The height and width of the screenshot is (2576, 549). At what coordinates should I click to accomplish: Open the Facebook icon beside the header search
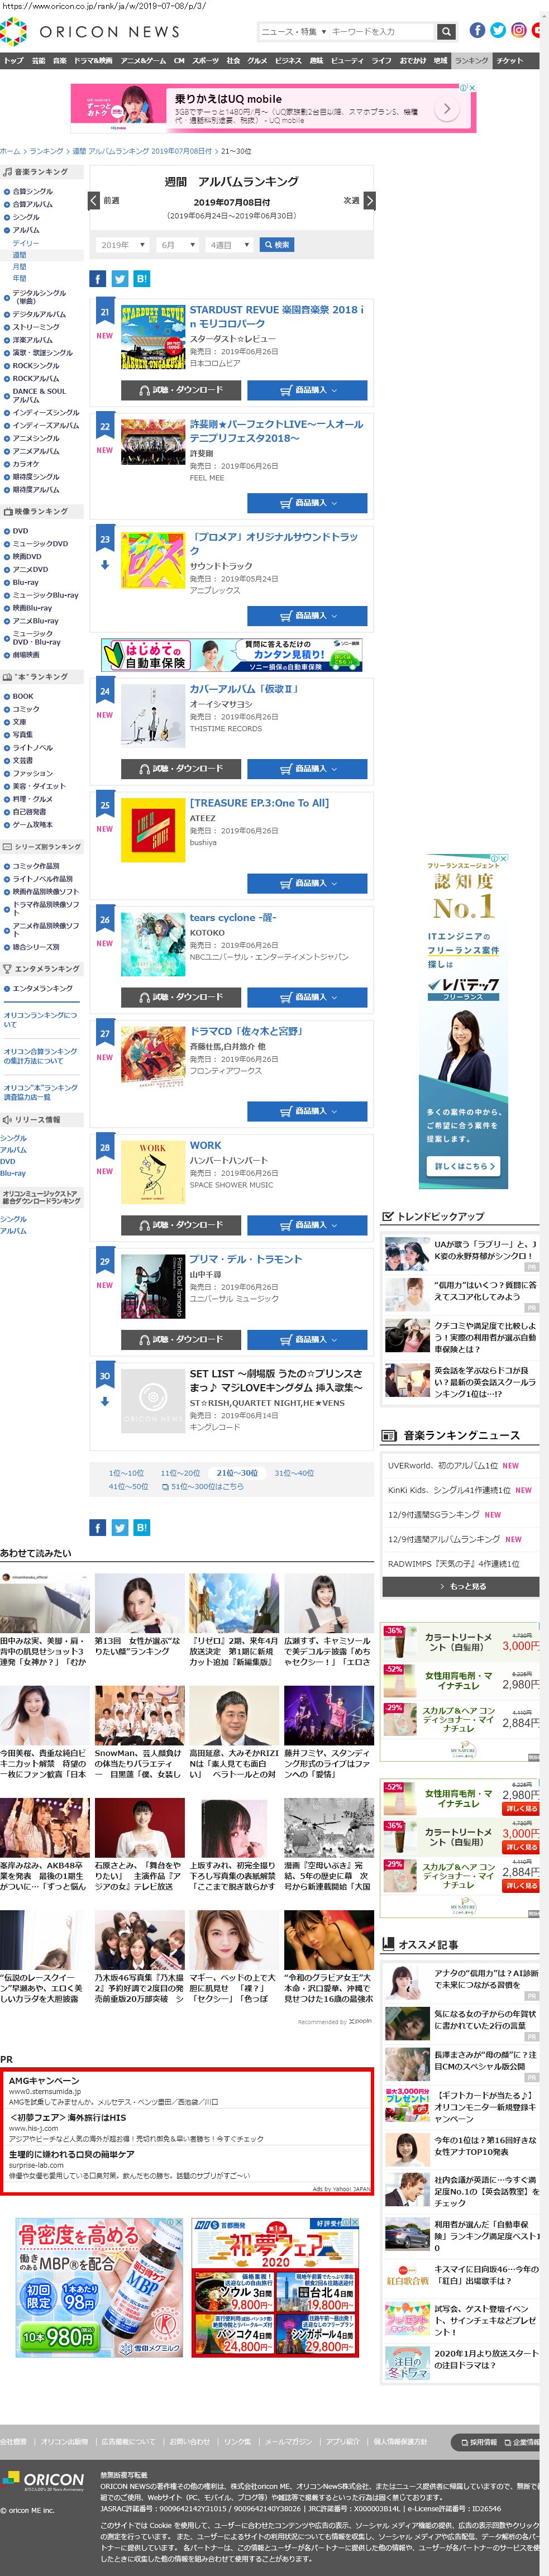tap(477, 31)
